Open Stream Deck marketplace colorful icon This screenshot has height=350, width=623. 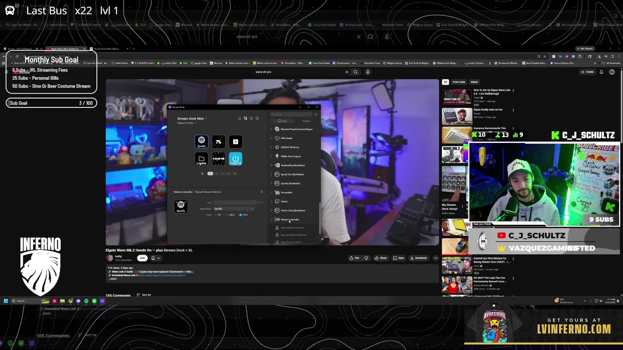pos(245,118)
